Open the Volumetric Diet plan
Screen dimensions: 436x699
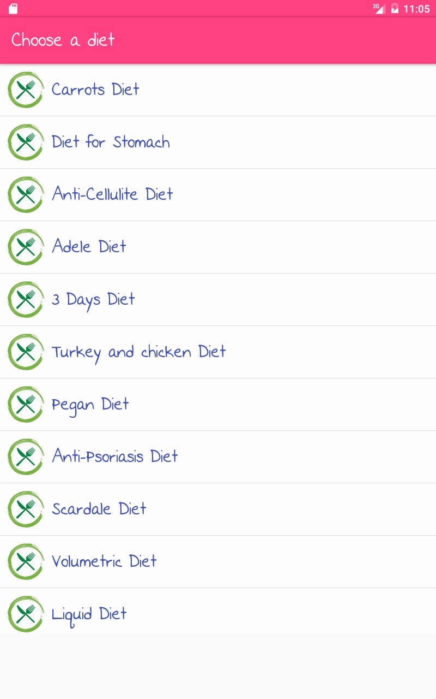(104, 561)
